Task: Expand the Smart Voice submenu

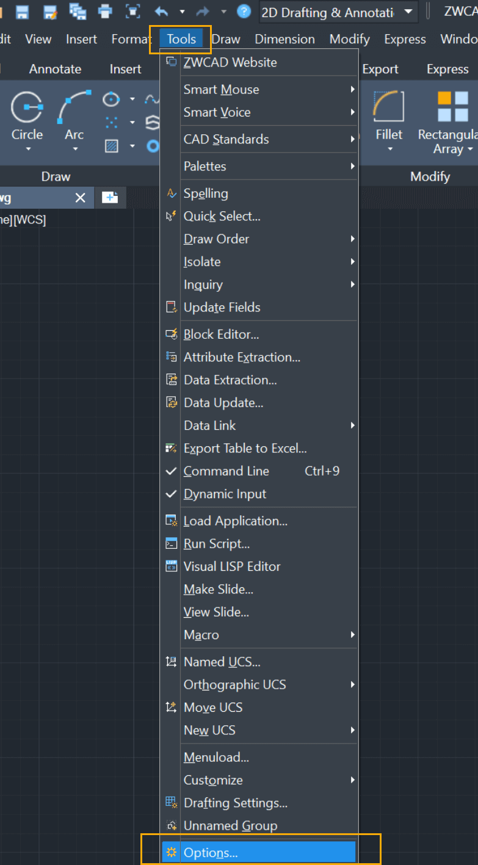Action: coord(259,112)
